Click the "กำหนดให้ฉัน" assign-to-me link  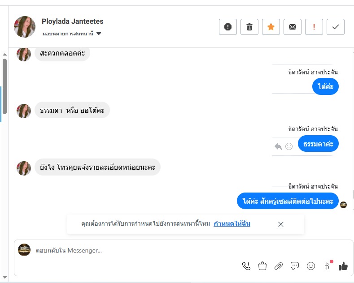tap(232, 223)
